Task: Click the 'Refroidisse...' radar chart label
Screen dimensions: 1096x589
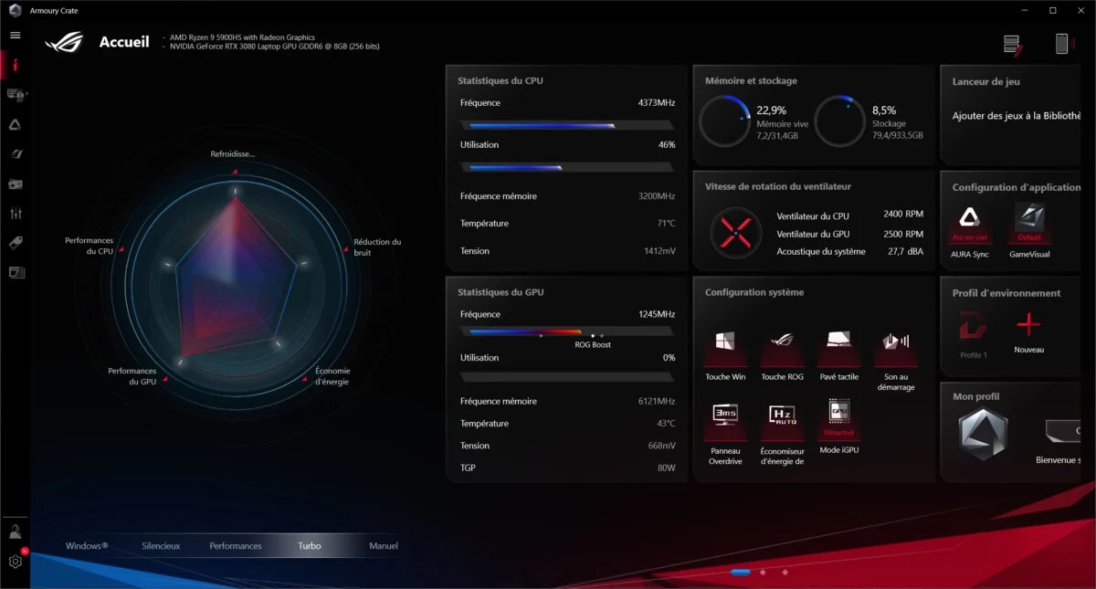Action: point(233,153)
